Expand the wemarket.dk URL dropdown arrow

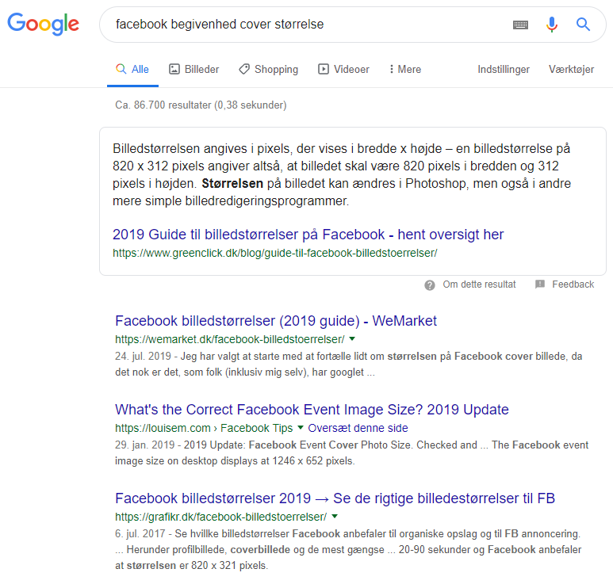352,339
